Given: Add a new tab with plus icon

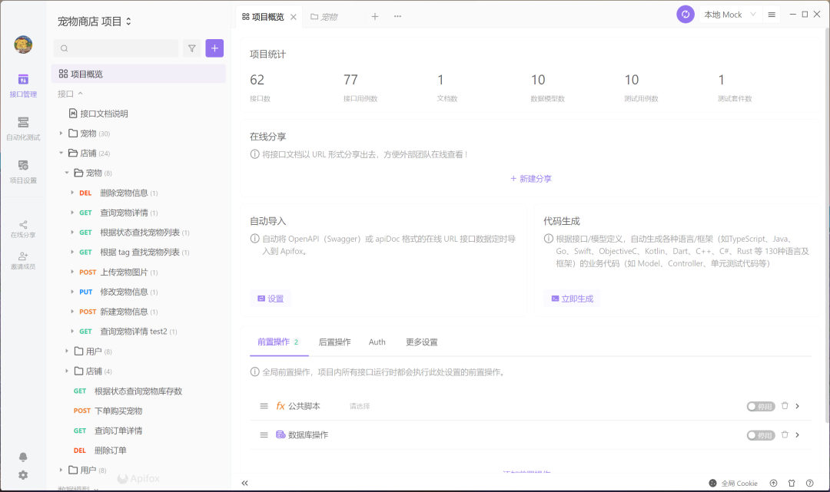Looking at the screenshot, I should click(x=375, y=16).
